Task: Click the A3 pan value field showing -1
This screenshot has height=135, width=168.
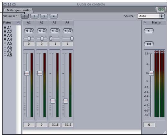Action: click(x=55, y=44)
